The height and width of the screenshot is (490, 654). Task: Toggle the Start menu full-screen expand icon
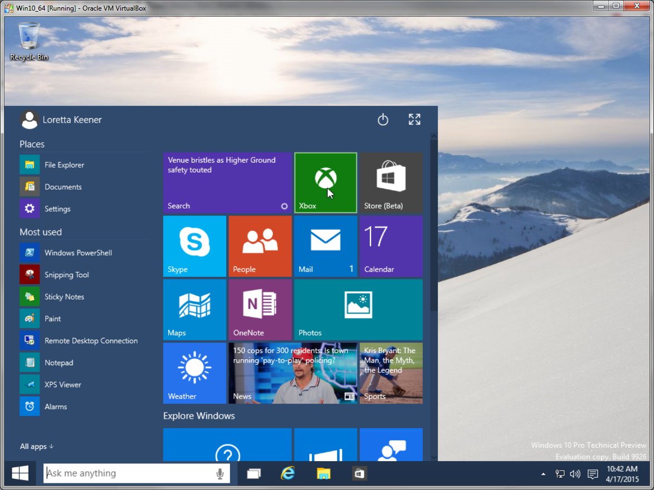[x=414, y=120]
